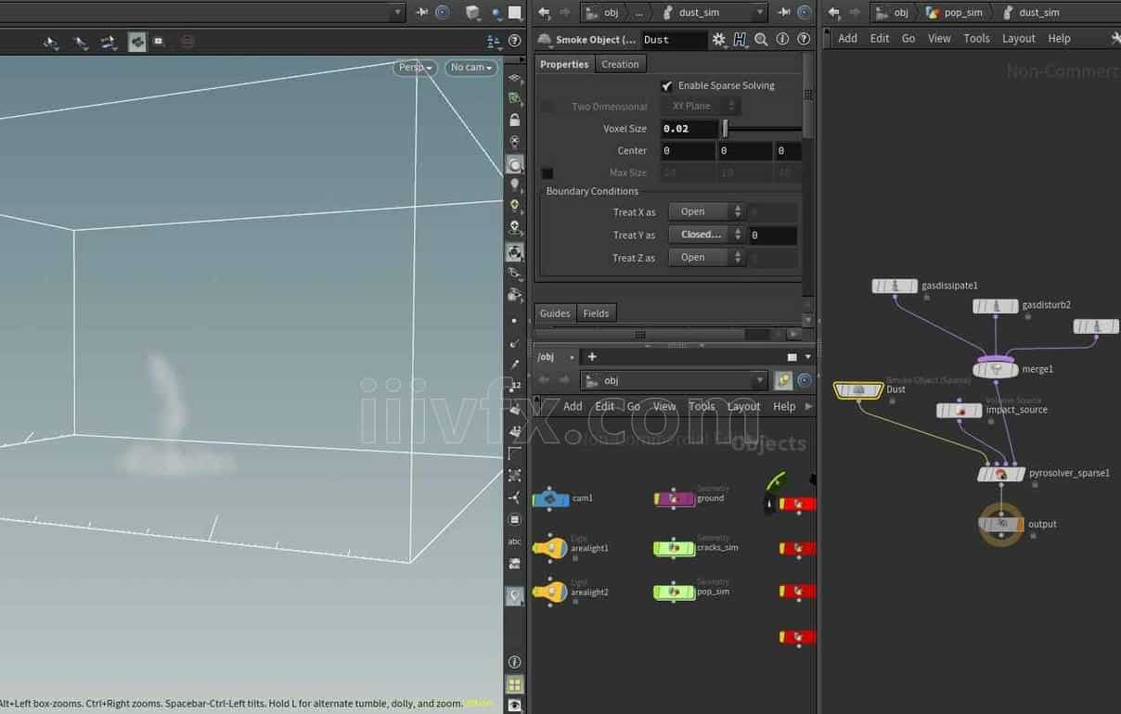Select the cam1 camera node
This screenshot has width=1121, height=714.
pos(550,499)
